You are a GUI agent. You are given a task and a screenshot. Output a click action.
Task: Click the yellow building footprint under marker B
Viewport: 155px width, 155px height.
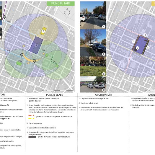pyautogui.click(x=43, y=31)
